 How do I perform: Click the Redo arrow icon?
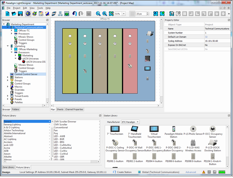pos(81,14)
